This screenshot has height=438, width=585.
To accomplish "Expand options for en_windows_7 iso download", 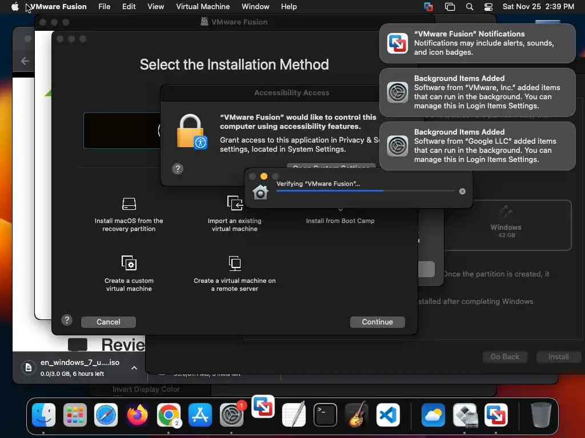I will (134, 368).
